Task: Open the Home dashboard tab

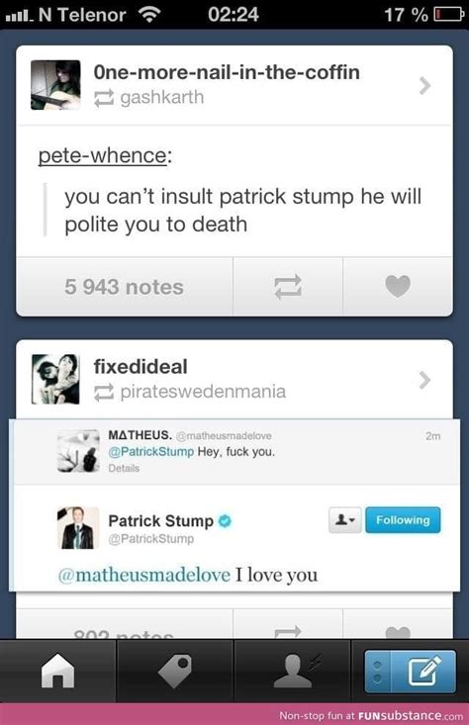Action: point(57,671)
